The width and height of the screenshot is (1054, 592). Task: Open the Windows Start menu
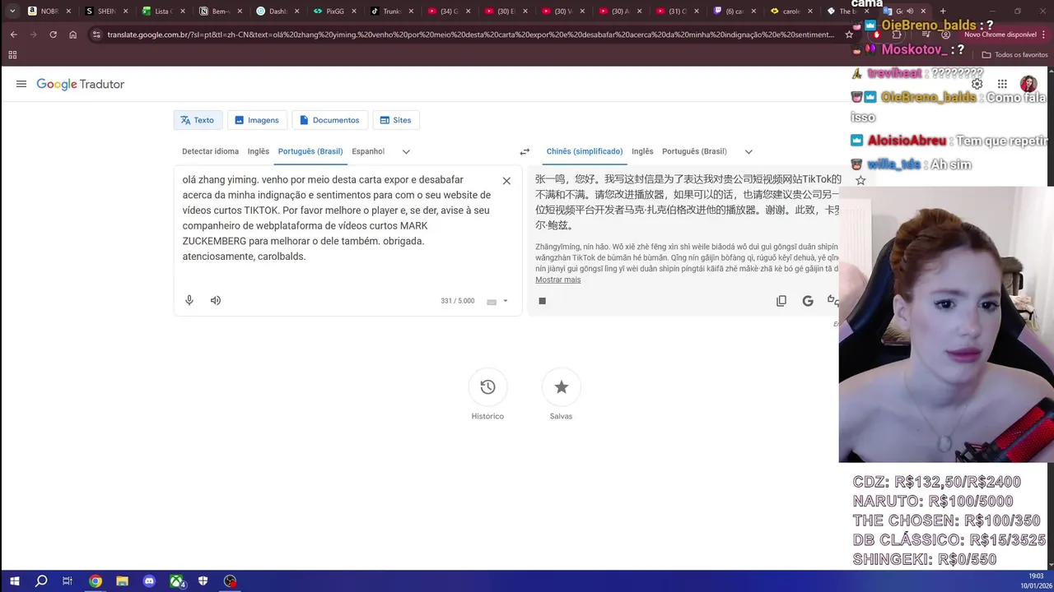click(x=14, y=581)
